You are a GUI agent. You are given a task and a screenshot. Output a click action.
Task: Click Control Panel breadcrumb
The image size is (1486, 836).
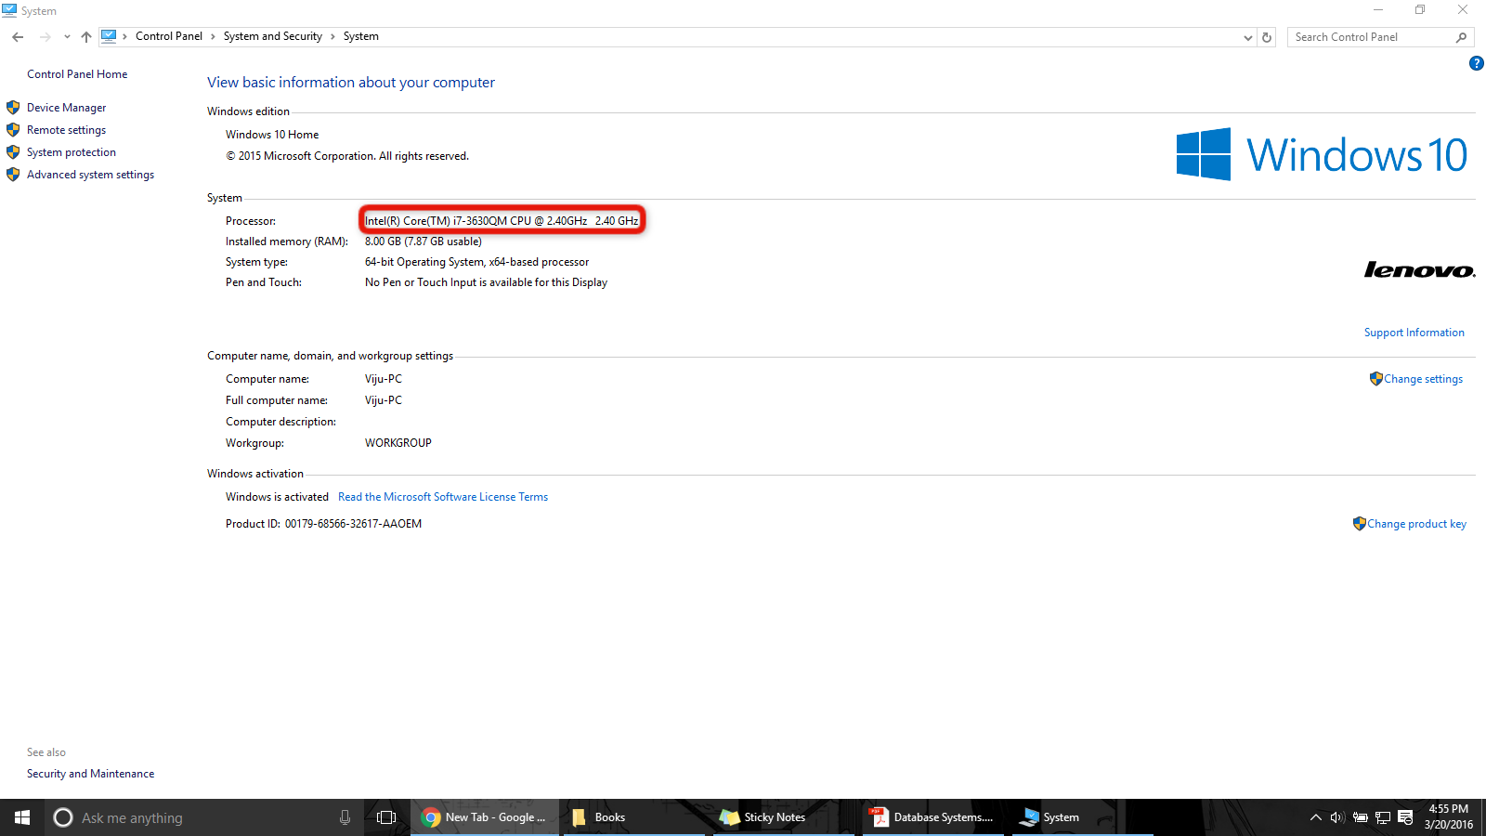169,36
